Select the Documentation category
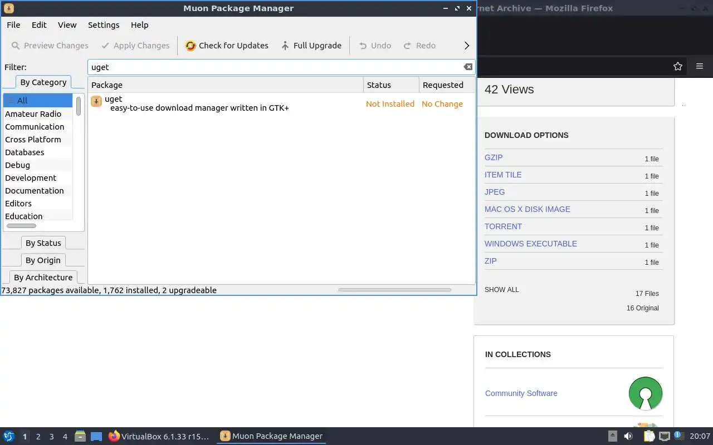This screenshot has width=713, height=445. pos(38,190)
